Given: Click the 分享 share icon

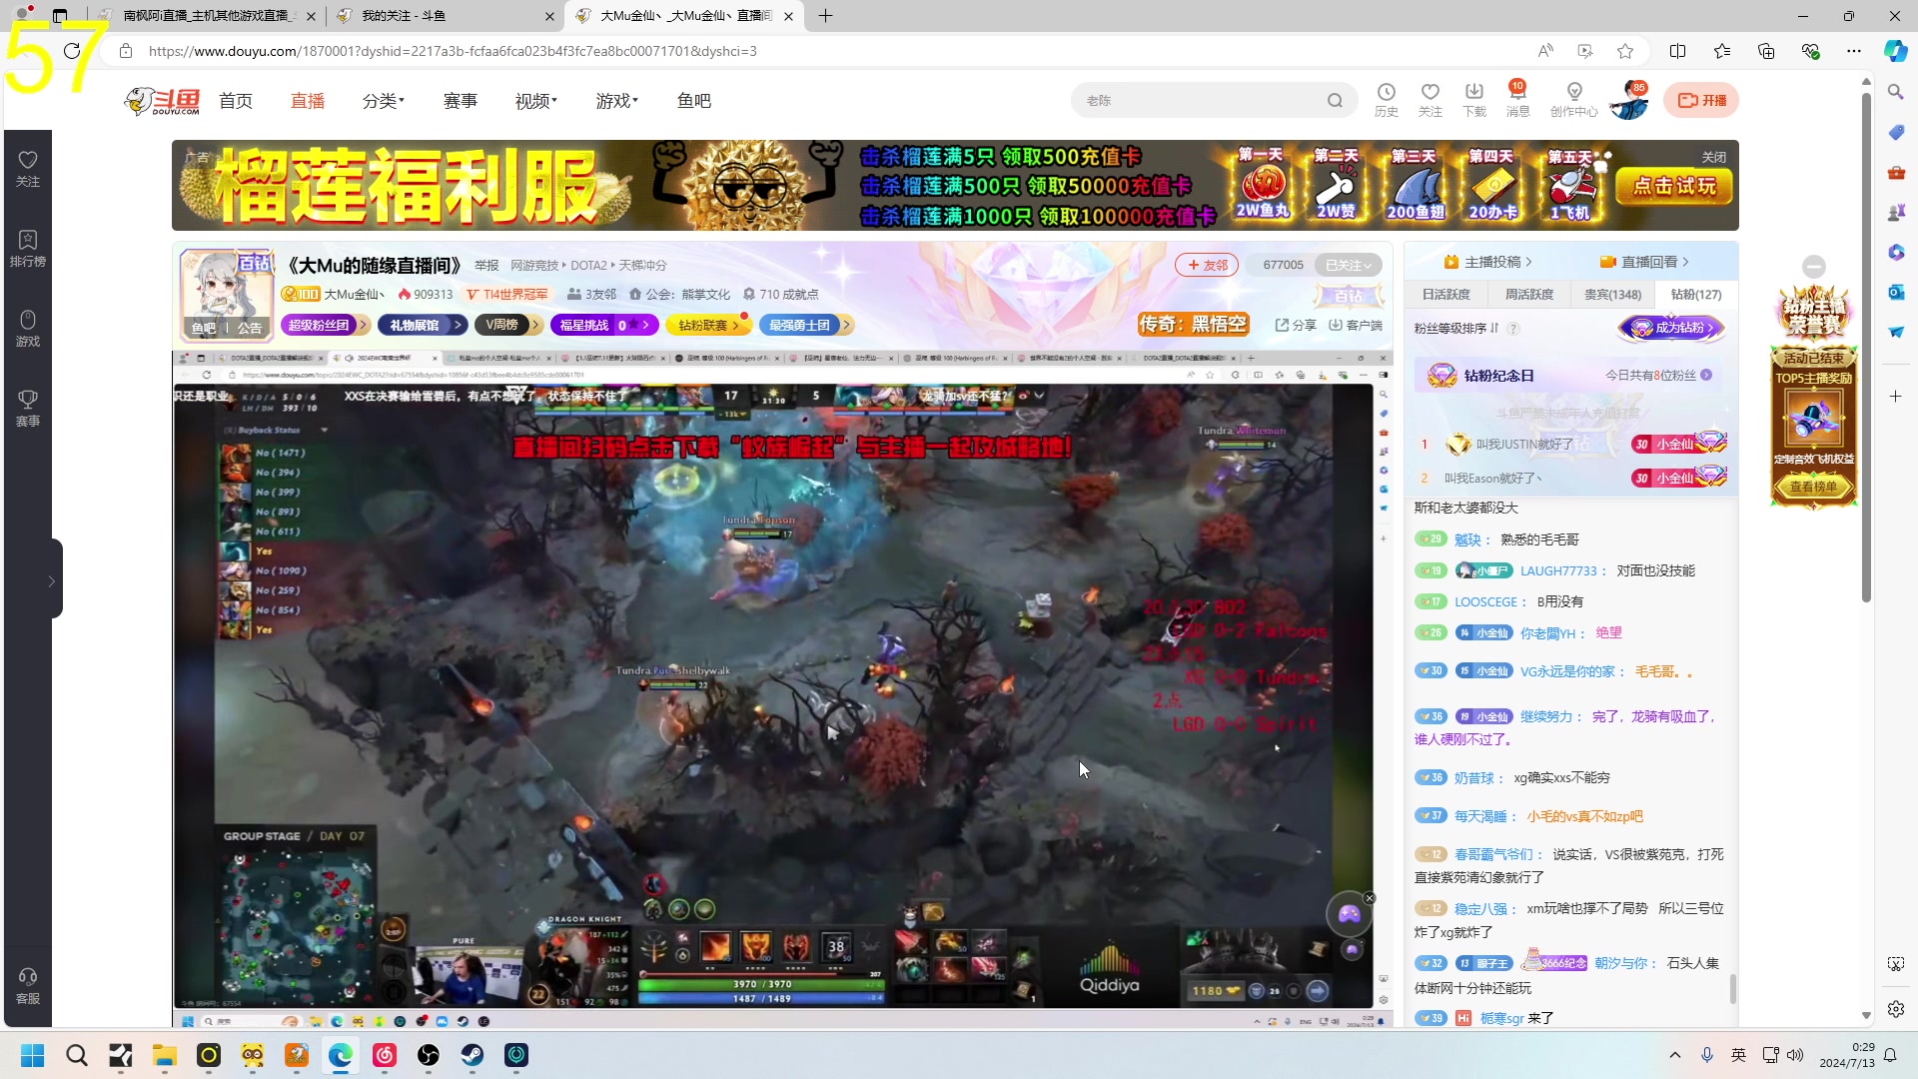Looking at the screenshot, I should (1296, 325).
